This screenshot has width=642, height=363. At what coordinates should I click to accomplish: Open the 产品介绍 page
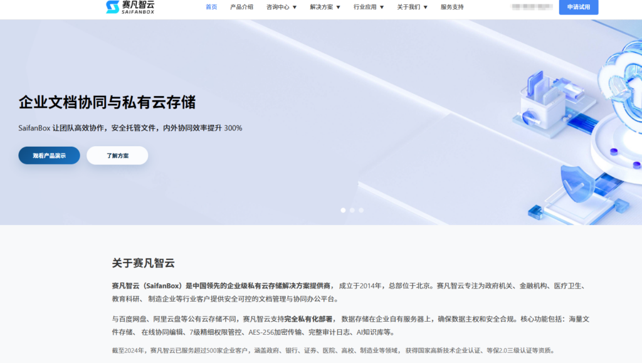[241, 8]
